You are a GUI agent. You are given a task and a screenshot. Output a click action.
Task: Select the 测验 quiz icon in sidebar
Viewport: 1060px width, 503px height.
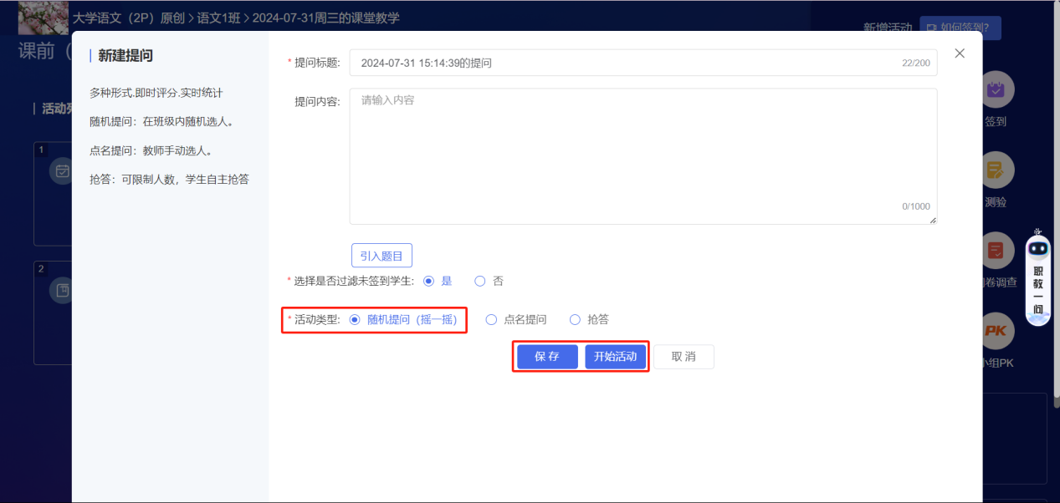[x=996, y=170]
